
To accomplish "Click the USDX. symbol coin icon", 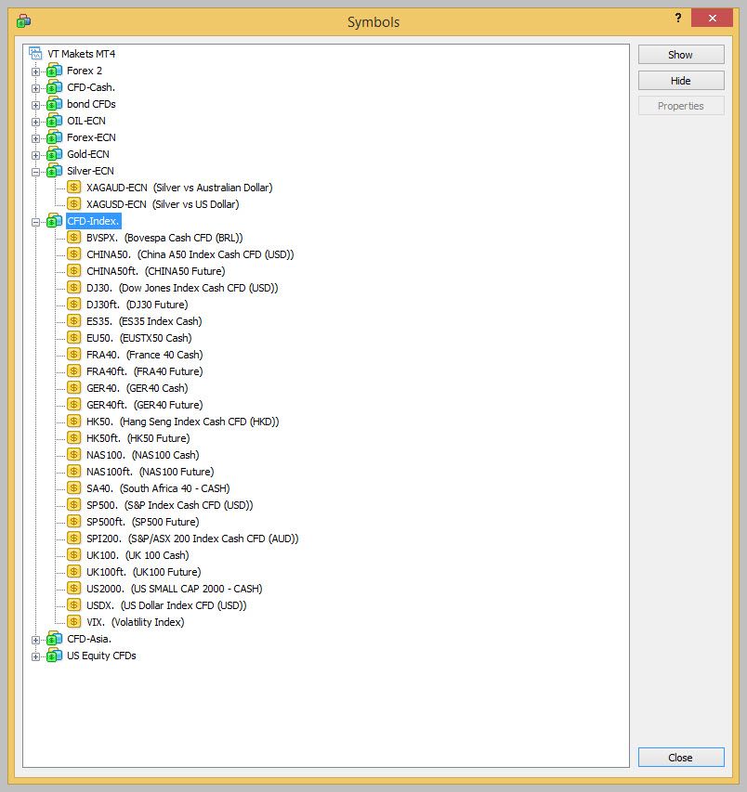I will click(x=73, y=604).
